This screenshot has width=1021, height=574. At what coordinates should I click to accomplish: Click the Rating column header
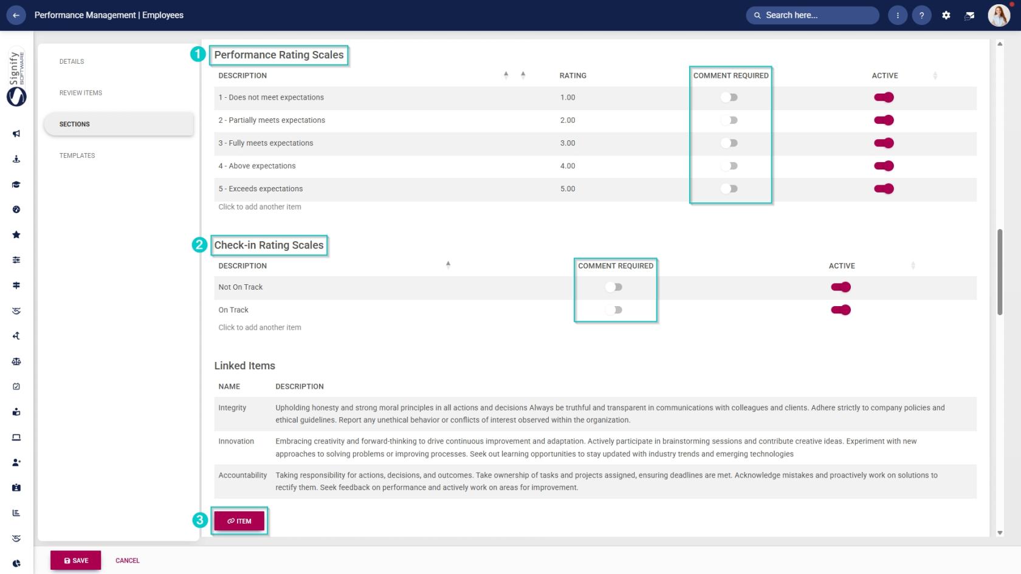[573, 75]
